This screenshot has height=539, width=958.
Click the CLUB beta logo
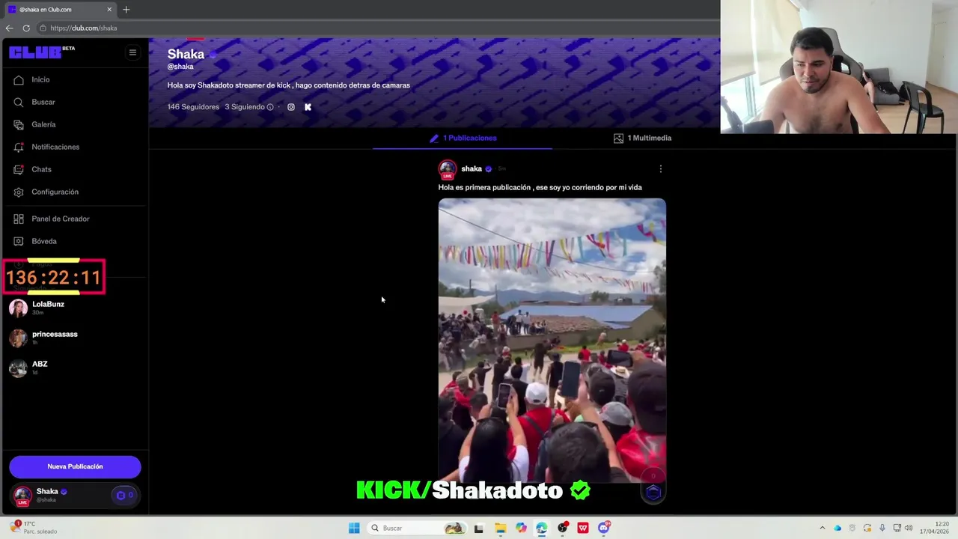tap(42, 52)
